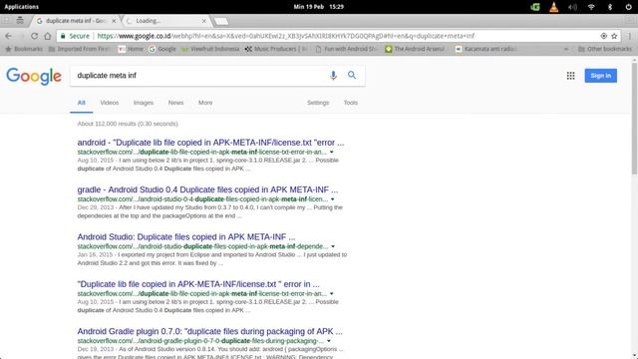This screenshot has height=359, width=638.
Task: Open the first 'android - "Duplicate lib file copied' result
Action: tap(210, 143)
